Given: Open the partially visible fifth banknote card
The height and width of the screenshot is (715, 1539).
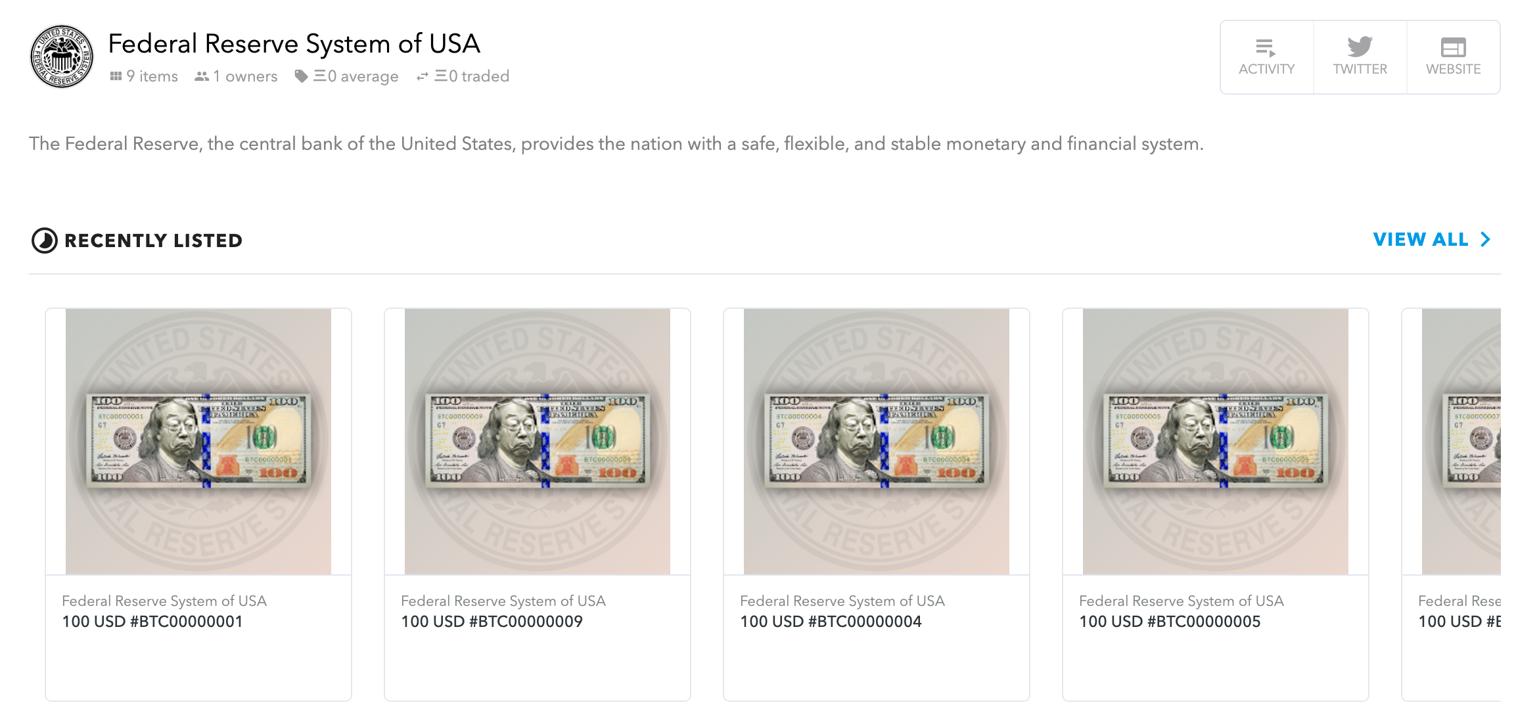Looking at the screenshot, I should click(x=1460, y=441).
